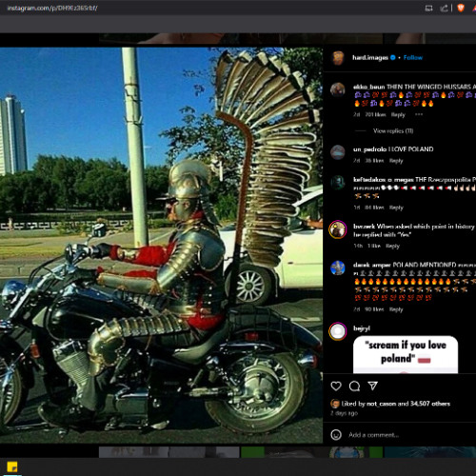476x476 pixels.
Task: View the 90 likes on the POLAND MENTIONED comment
Action: click(x=374, y=309)
